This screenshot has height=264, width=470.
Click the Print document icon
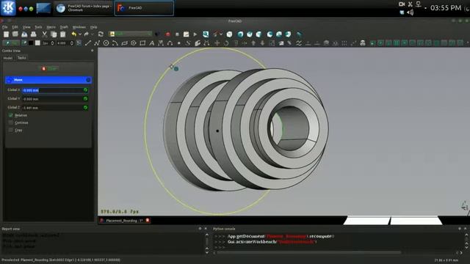point(33,34)
